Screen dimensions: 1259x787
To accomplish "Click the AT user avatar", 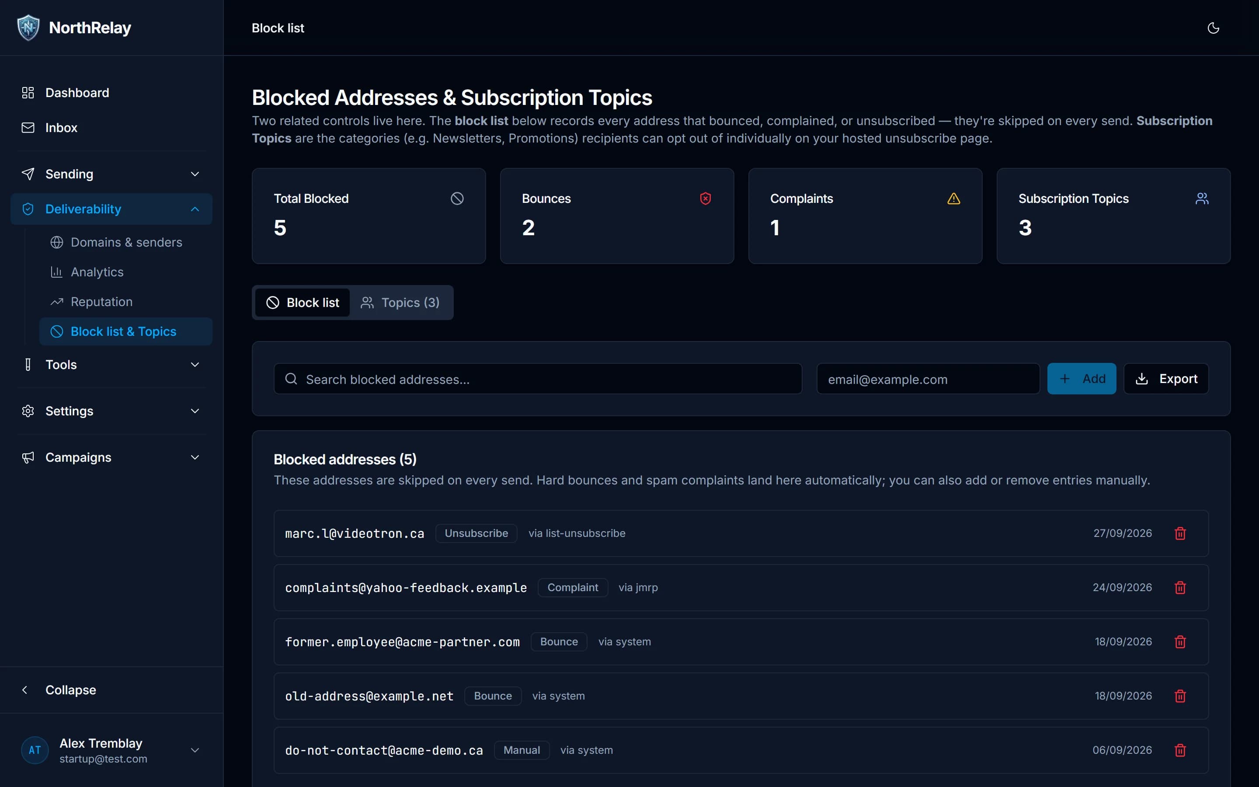I will click(35, 750).
